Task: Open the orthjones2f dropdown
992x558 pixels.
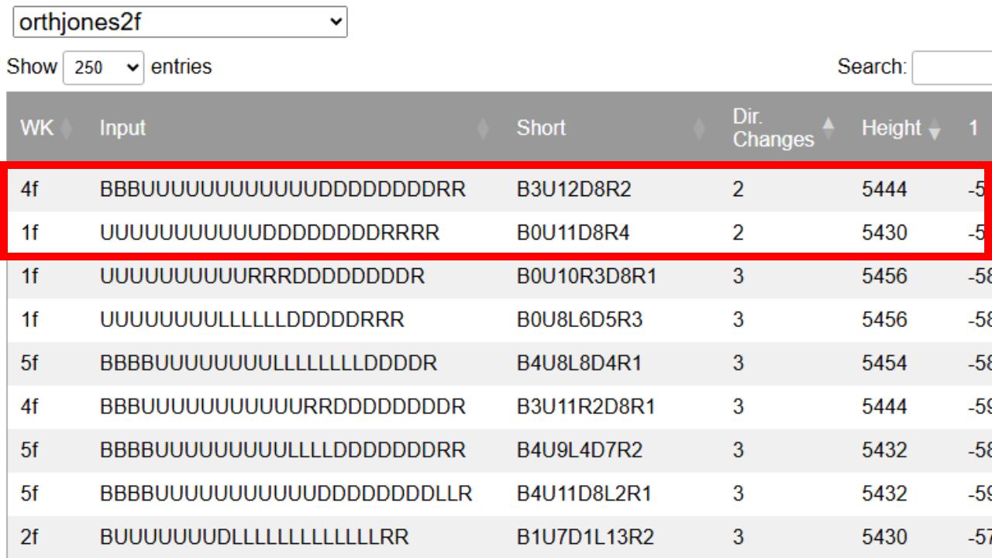Action: pos(180,22)
